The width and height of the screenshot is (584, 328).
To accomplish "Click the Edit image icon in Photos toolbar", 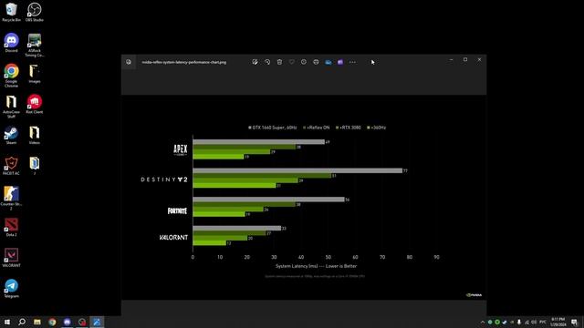I will [255, 62].
